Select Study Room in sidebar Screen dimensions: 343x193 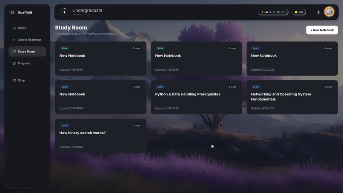[x=27, y=52]
